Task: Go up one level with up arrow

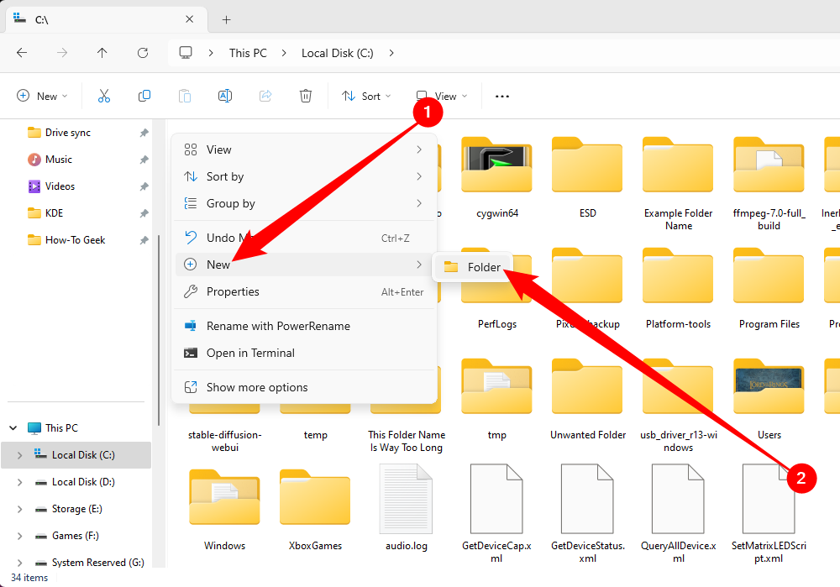Action: pos(102,53)
